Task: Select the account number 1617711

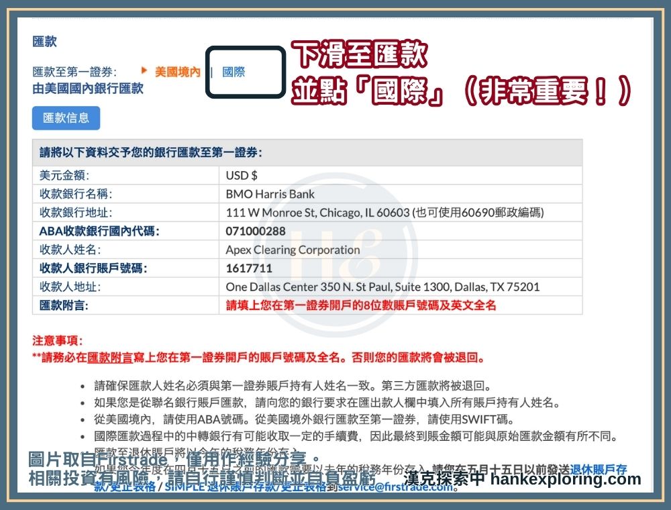Action: (249, 268)
